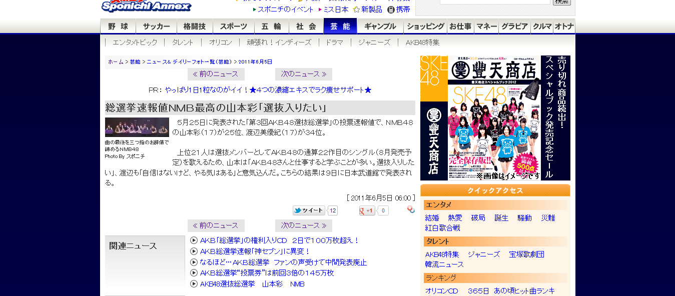The width and height of the screenshot is (675, 296).
Task: Click the search input field at top
Action: [495, 1]
